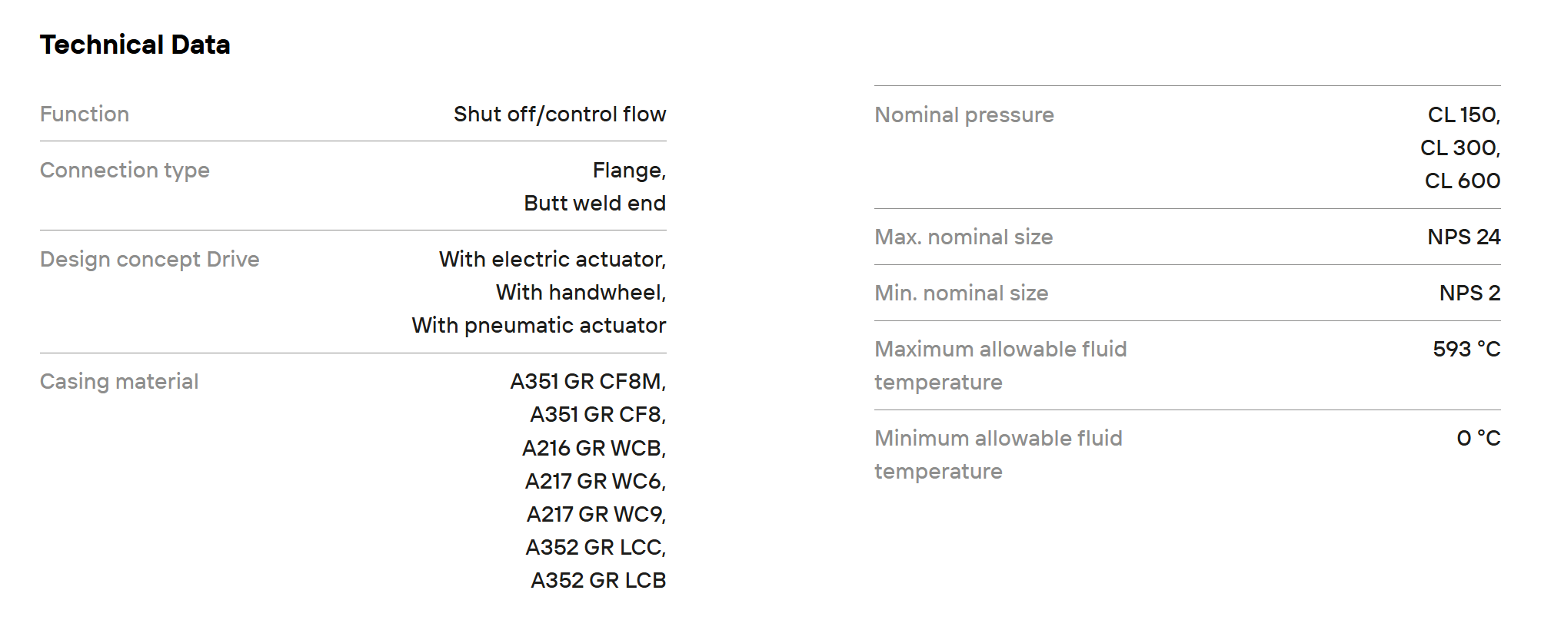1561x630 pixels.
Task: Click the With handwheel text
Action: tap(581, 293)
